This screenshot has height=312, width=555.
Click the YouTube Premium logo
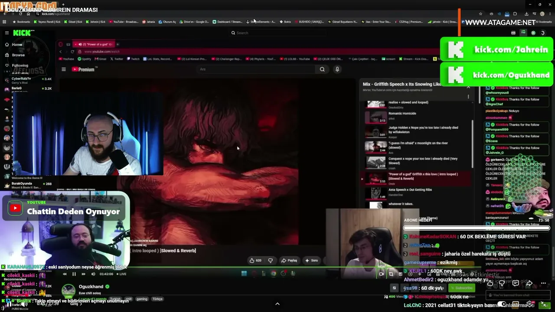click(83, 69)
